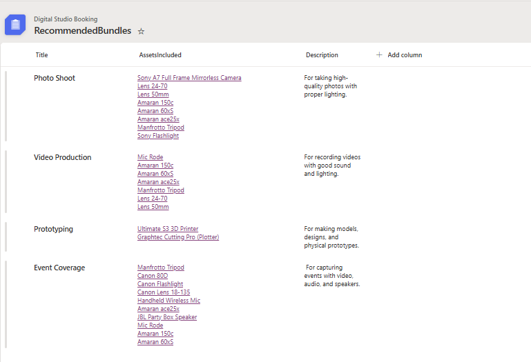Open Lens 24-70 link in Photo Shoot row
The width and height of the screenshot is (531, 362).
[x=153, y=86]
